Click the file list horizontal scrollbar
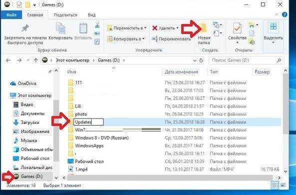The height and width of the screenshot is (195, 296). [170, 177]
